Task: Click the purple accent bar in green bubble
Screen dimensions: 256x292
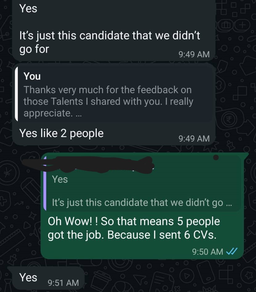Action: point(45,185)
